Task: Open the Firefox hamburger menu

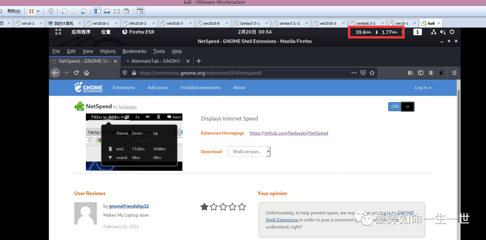Action: [454, 73]
